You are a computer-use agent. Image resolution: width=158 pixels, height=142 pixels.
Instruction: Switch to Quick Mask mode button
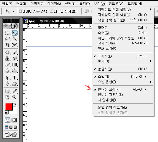coord(14,120)
